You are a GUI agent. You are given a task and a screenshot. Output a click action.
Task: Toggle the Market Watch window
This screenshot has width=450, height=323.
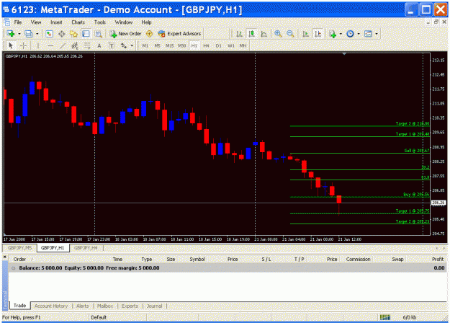tap(49, 34)
